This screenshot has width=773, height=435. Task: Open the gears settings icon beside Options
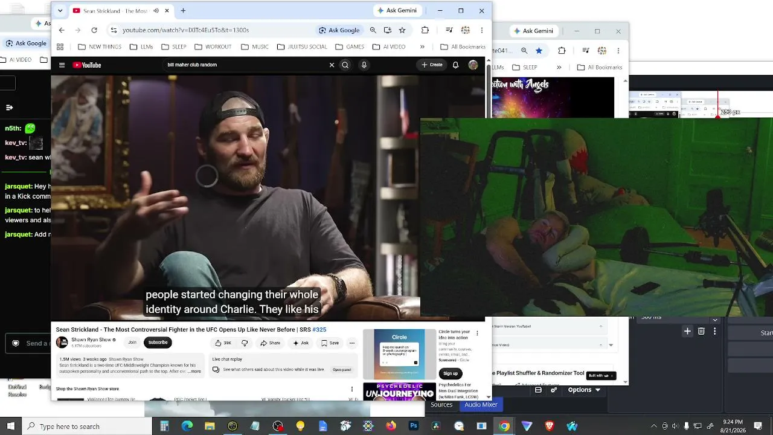[553, 390]
